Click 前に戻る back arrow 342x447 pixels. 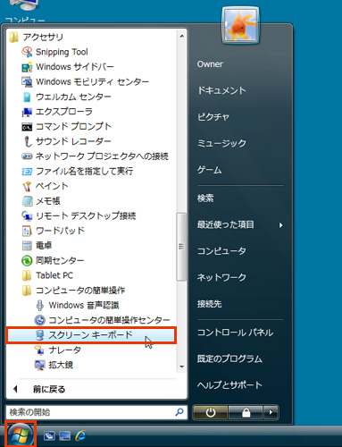[x=15, y=389]
